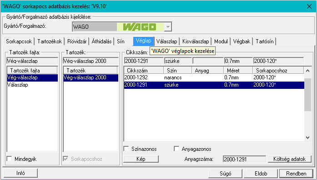Toggle the Mindegyik checkbox
Screen dimensions: 317x180
9,159
